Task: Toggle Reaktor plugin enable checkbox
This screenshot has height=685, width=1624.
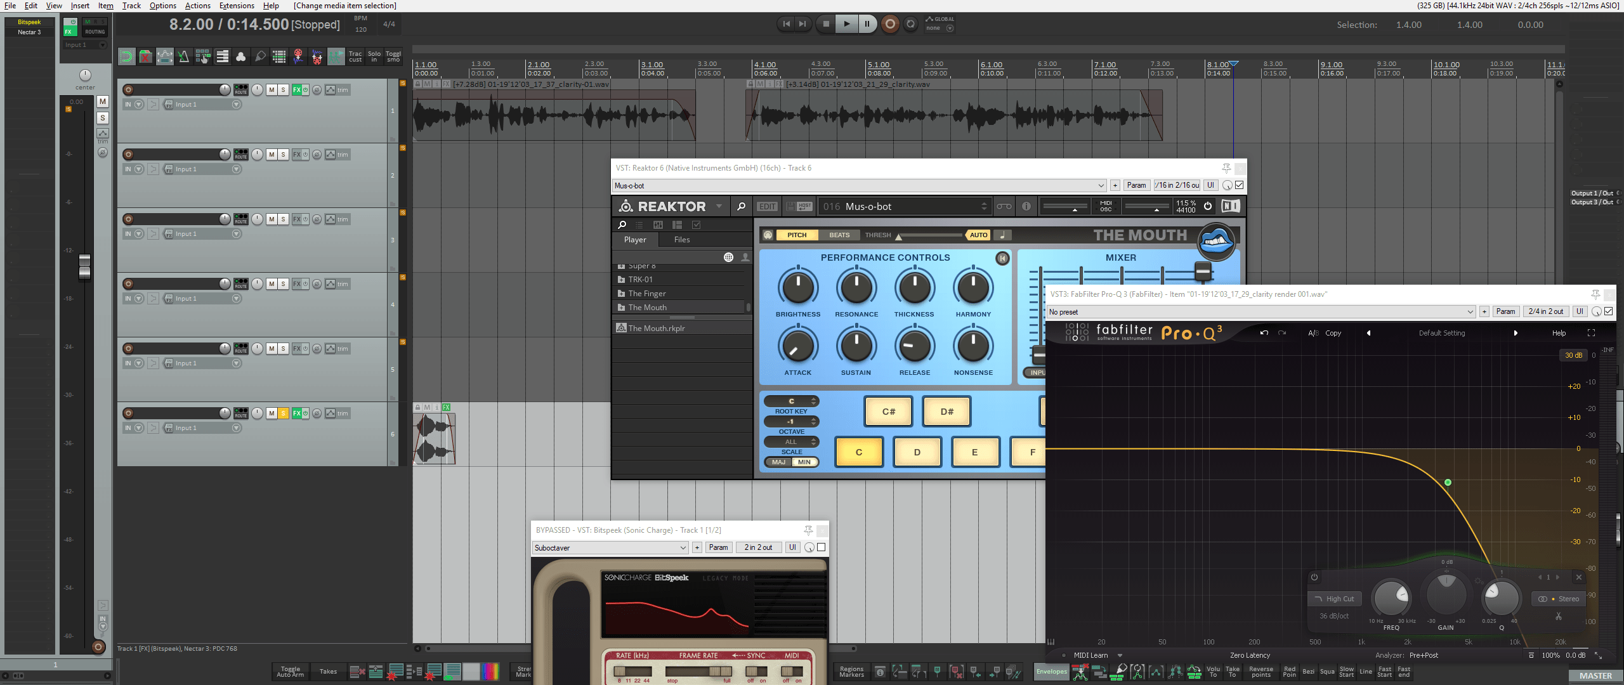Action: (x=1239, y=185)
